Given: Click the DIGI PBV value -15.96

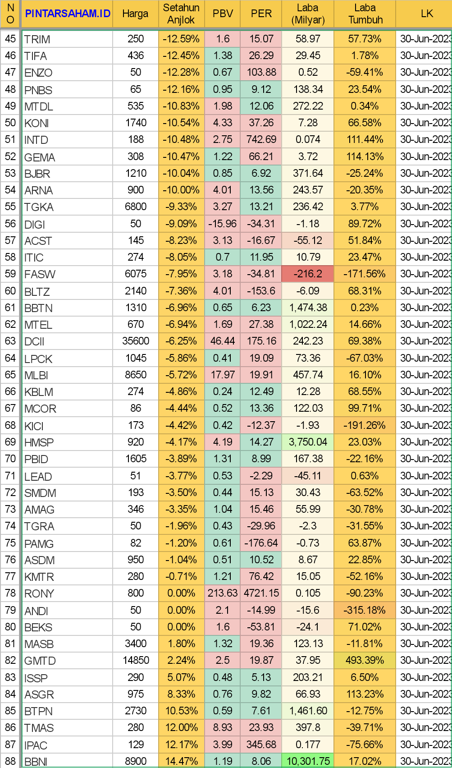Looking at the screenshot, I should tap(223, 224).
